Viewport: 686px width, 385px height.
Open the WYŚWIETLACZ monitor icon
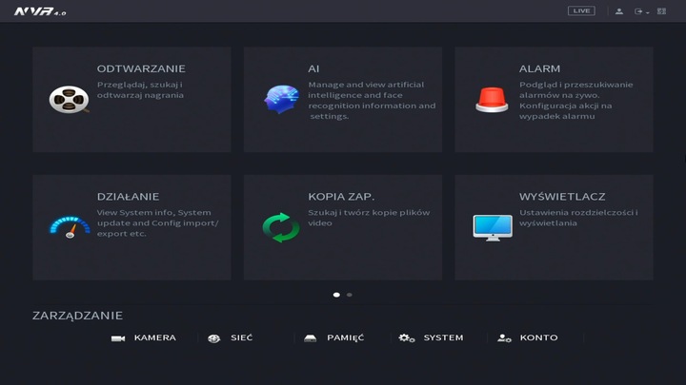(x=492, y=227)
